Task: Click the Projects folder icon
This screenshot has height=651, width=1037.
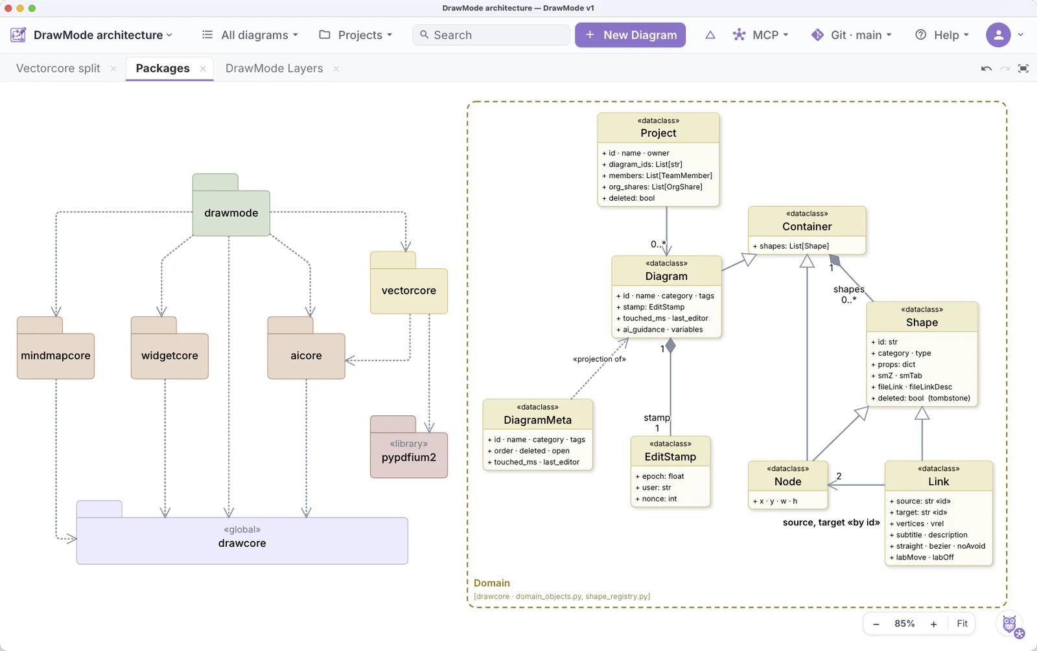Action: 325,35
